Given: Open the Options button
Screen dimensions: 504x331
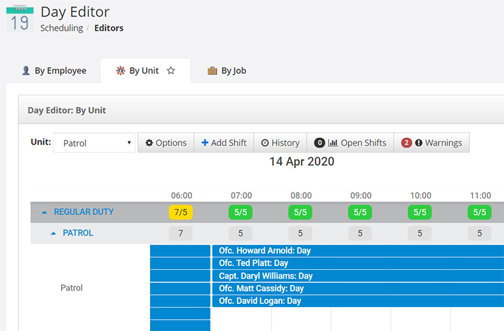Looking at the screenshot, I should [166, 142].
